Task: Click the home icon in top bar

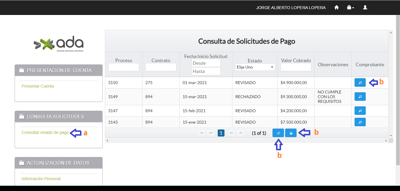Action: pos(336,8)
